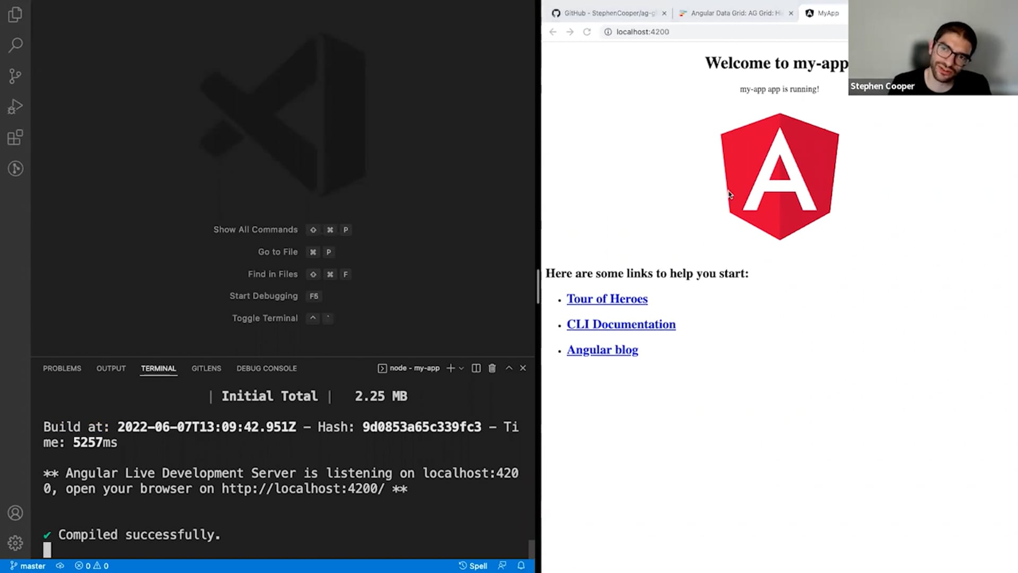Image resolution: width=1018 pixels, height=573 pixels.
Task: Switch to the DEBUG CONSOLE tab
Action: point(266,368)
